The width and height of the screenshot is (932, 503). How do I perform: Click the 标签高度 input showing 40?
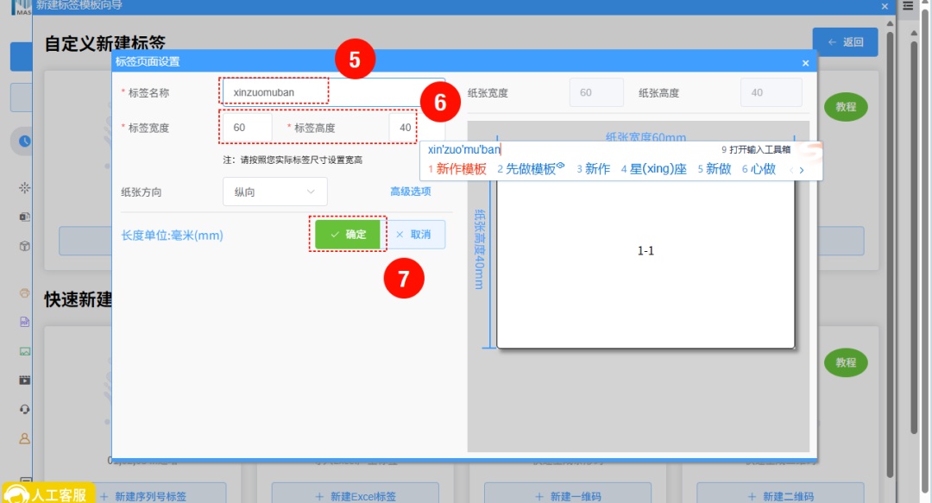pos(417,127)
